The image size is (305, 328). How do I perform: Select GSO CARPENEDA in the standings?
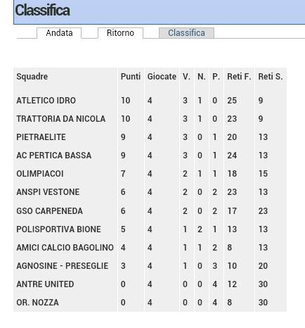[49, 211]
